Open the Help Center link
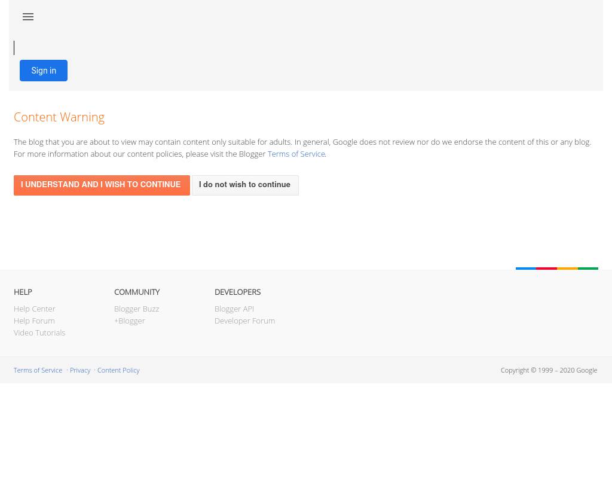 34,309
